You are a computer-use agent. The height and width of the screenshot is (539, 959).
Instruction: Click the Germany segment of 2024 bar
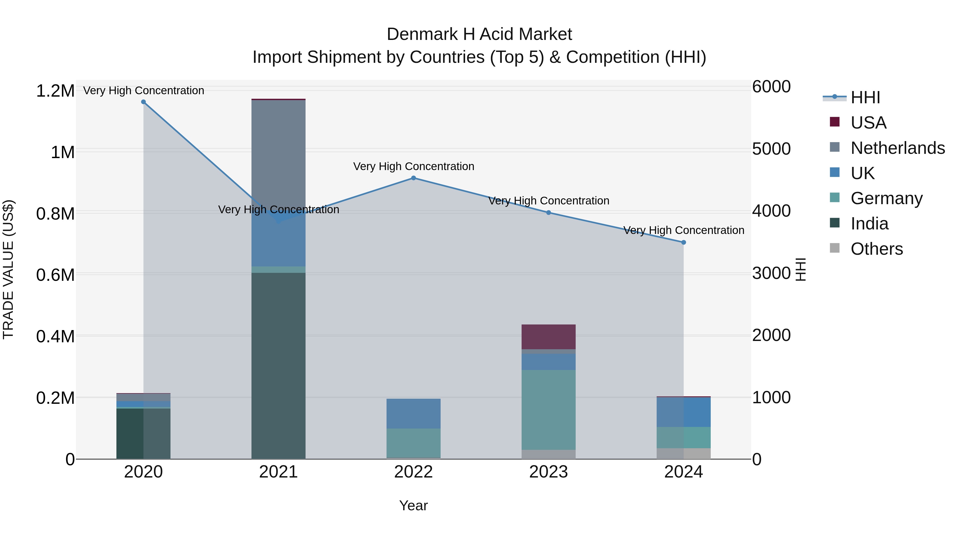click(684, 438)
